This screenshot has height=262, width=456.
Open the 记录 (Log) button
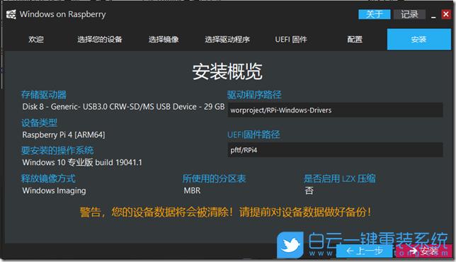click(x=409, y=14)
